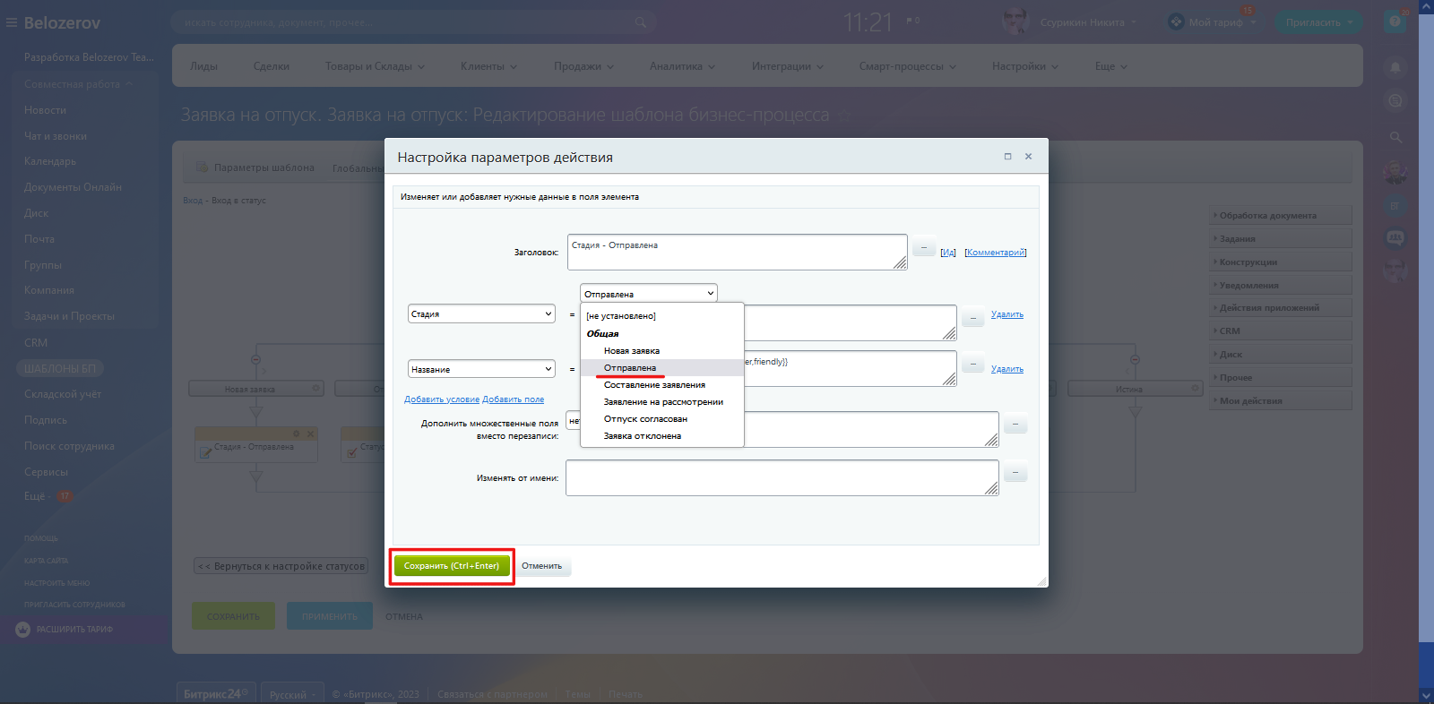Screen dimensions: 1434x704
Task: Click into the Заголовок text area
Action: point(738,252)
